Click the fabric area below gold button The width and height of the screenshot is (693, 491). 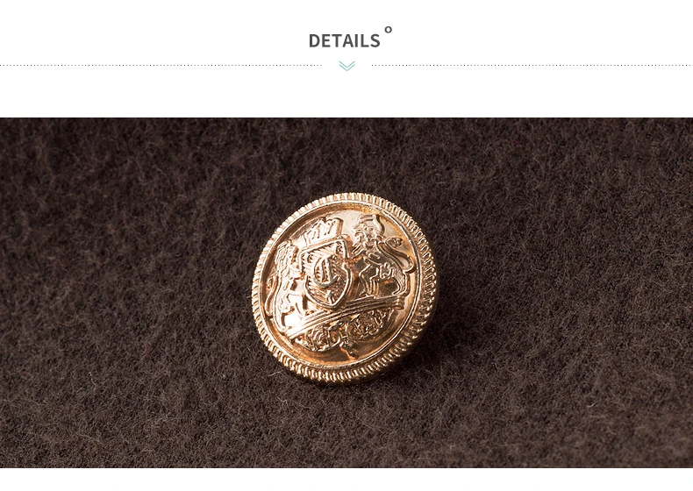coord(346,426)
